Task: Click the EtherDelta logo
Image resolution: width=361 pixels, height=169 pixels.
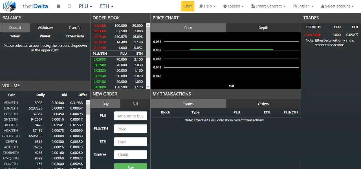Action: (x=25, y=6)
